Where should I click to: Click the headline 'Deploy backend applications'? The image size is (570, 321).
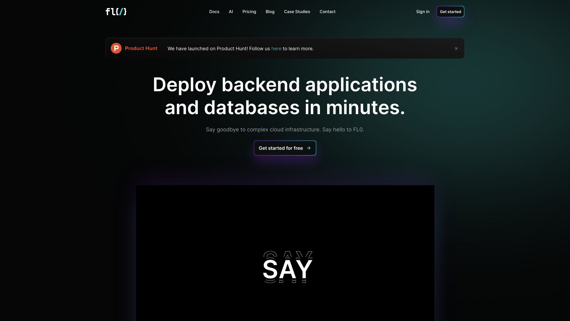coord(284,85)
